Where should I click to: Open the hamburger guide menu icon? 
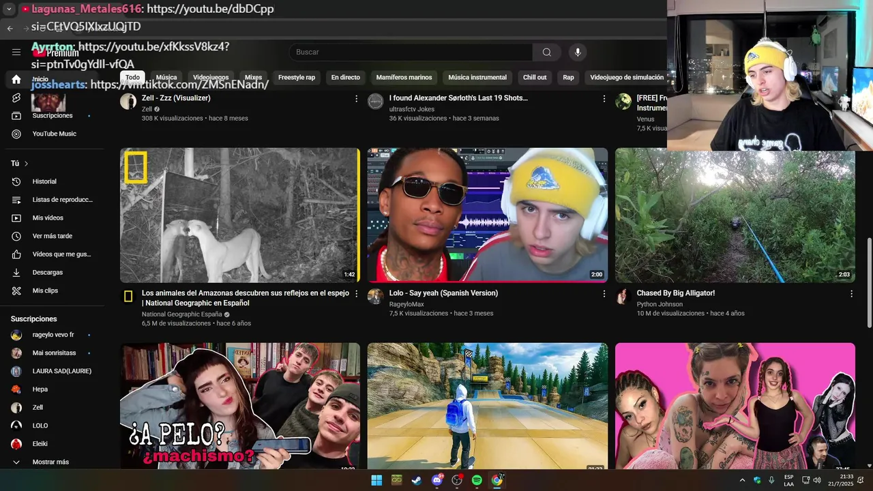[16, 52]
